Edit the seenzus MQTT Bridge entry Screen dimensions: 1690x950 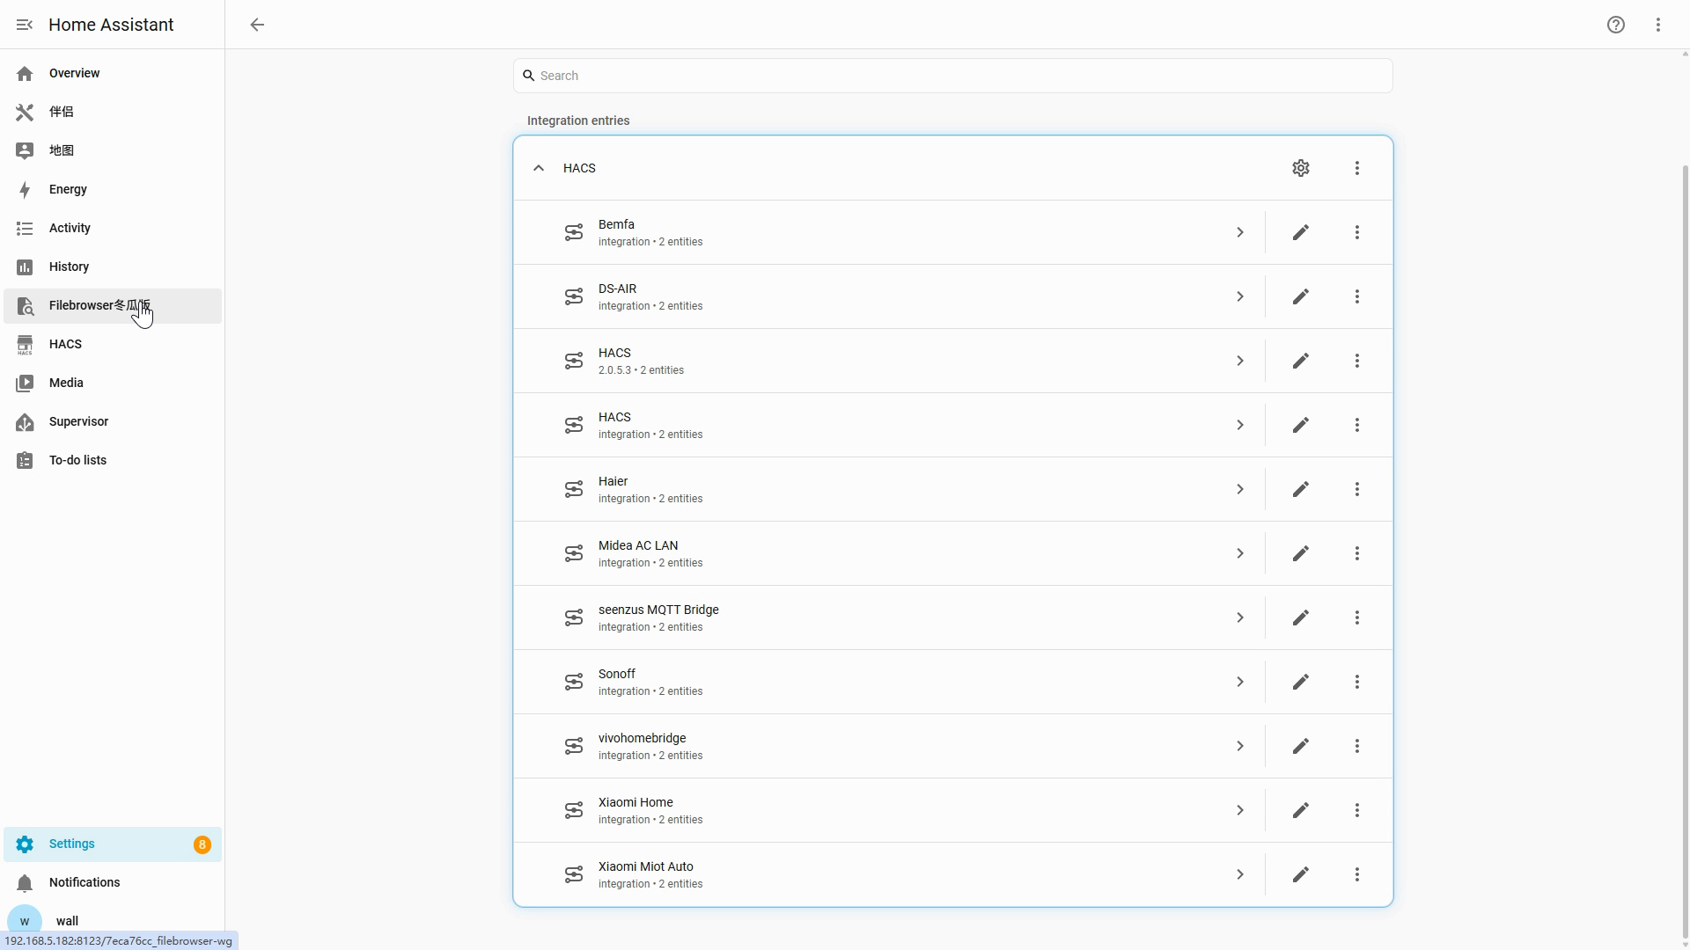tap(1301, 617)
